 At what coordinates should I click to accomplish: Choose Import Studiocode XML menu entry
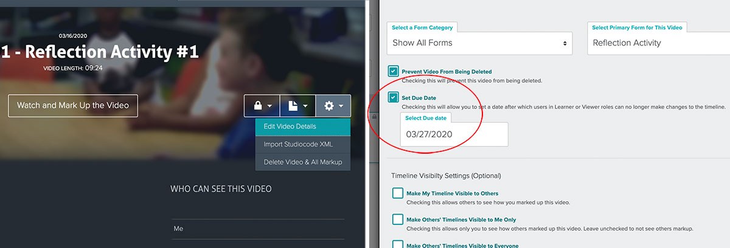click(x=303, y=145)
